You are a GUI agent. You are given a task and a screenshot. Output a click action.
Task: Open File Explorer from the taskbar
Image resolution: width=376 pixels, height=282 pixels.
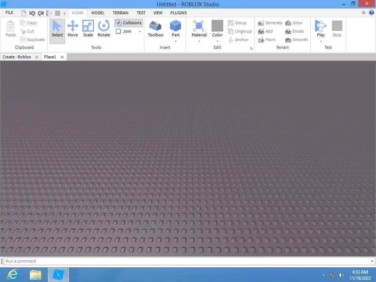[x=36, y=275]
